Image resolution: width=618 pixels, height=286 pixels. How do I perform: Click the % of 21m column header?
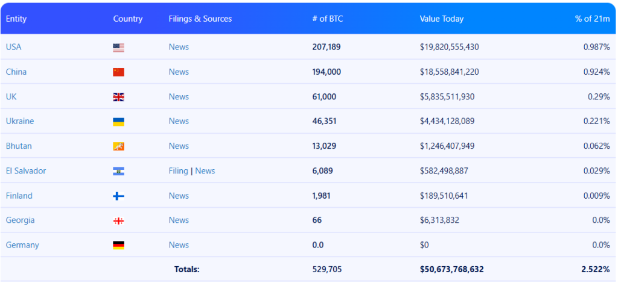(591, 19)
